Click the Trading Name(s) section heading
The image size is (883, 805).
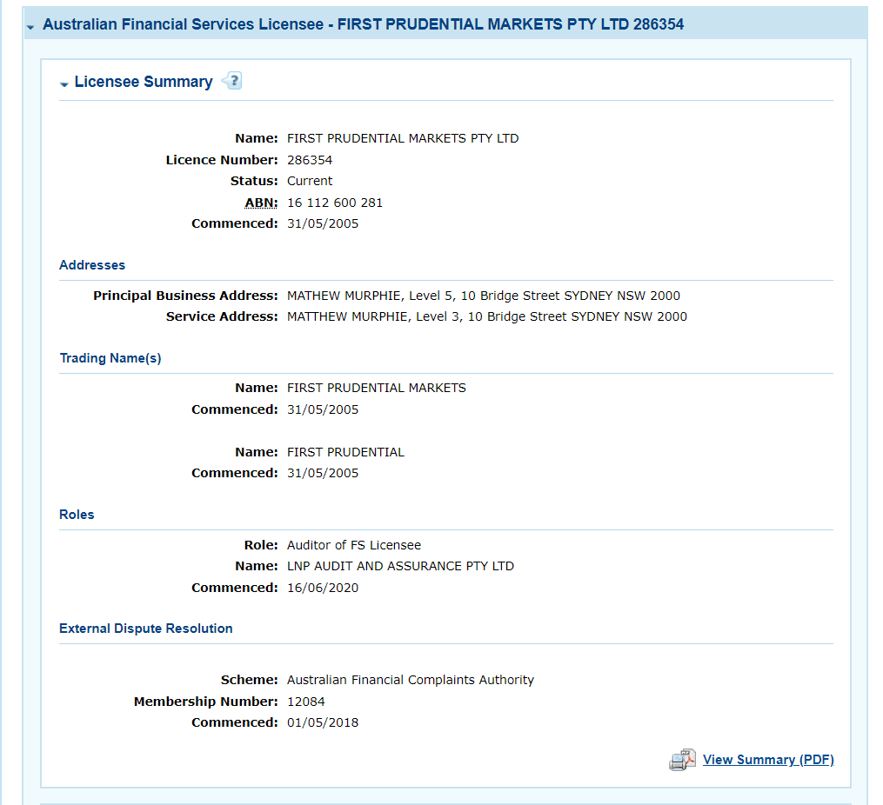tap(110, 358)
